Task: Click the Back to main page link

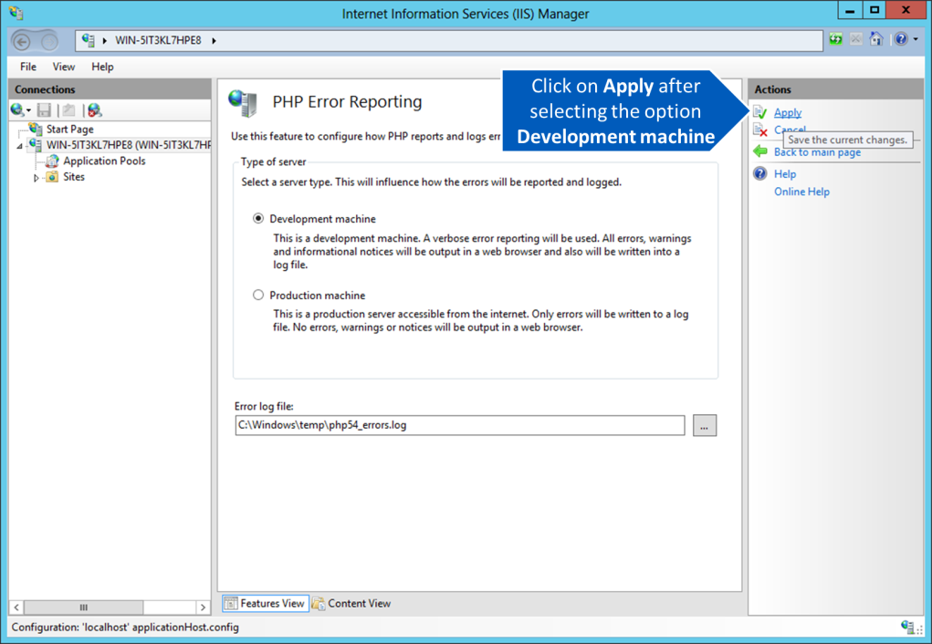Action: coord(817,152)
